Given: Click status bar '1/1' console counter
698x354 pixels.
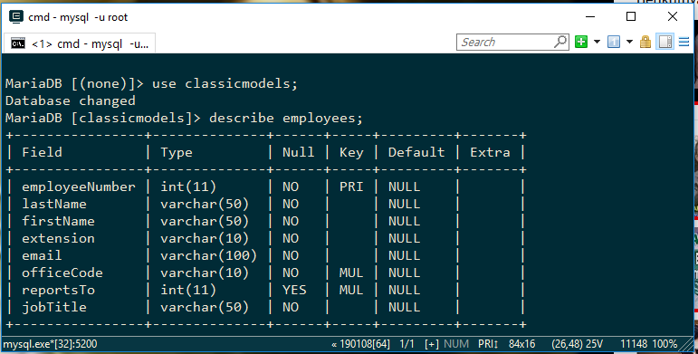Looking at the screenshot, I should pos(406,344).
